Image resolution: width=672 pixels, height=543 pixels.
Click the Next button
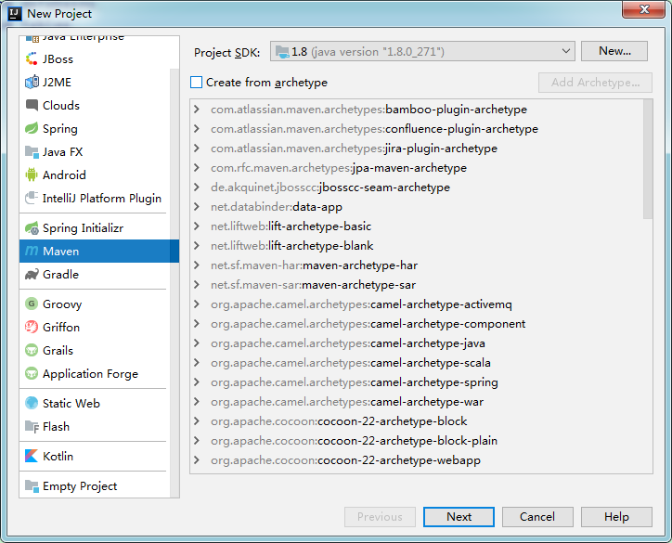click(x=459, y=517)
